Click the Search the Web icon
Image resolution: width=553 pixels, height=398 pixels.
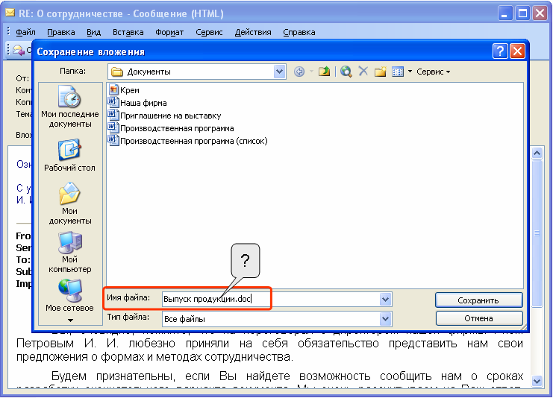346,72
